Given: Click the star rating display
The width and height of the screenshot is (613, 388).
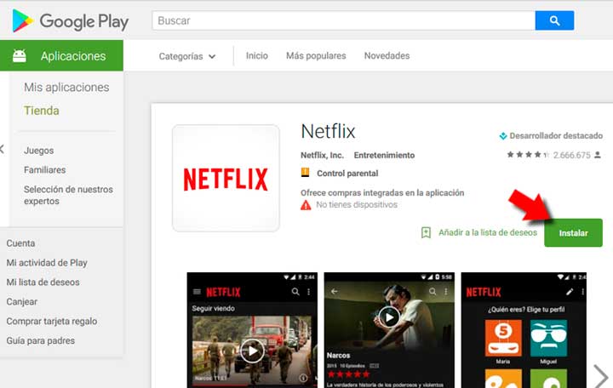Looking at the screenshot, I should point(528,155).
